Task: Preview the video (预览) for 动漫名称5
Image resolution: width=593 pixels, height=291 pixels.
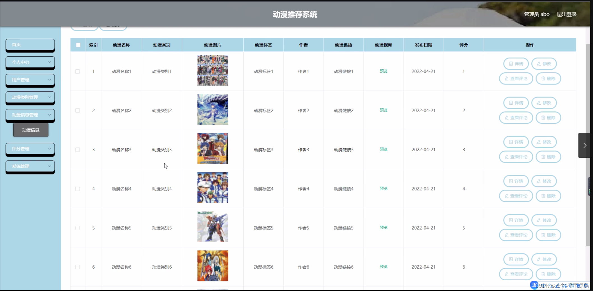Action: click(x=384, y=228)
